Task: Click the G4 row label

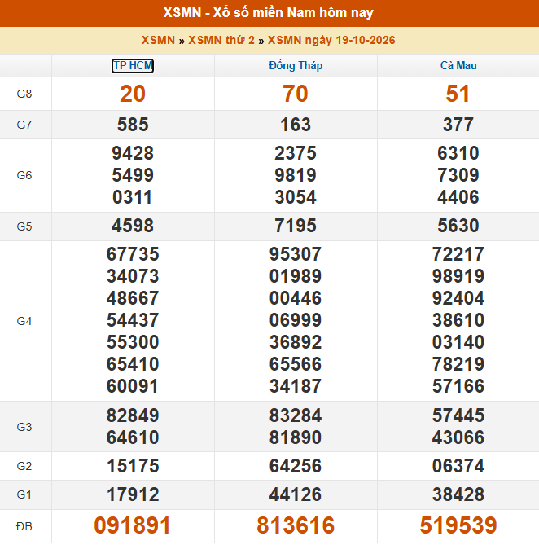Action: pos(24,321)
